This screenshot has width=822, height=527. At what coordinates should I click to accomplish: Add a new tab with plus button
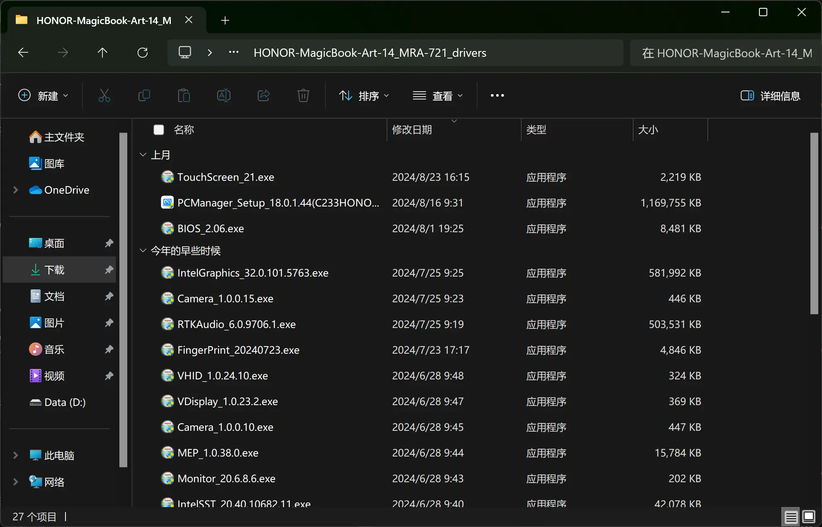pyautogui.click(x=225, y=20)
